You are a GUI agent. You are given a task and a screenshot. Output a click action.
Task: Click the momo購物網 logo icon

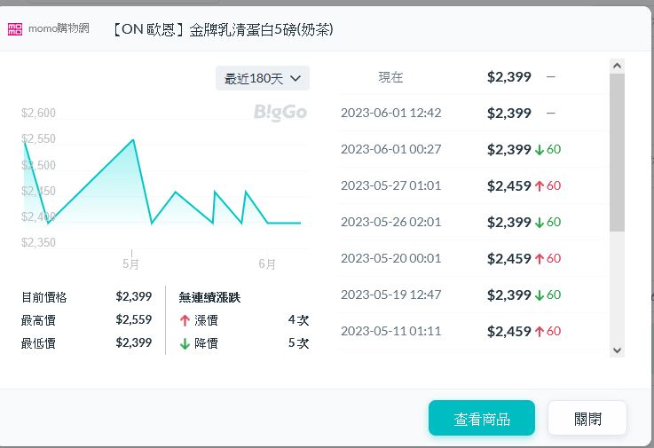coord(14,29)
